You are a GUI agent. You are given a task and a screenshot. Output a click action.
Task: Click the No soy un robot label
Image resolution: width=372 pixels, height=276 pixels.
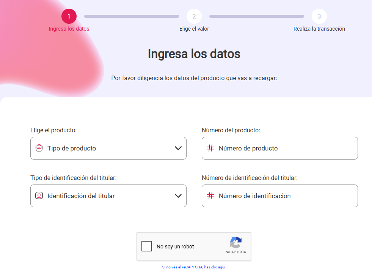pyautogui.click(x=175, y=247)
